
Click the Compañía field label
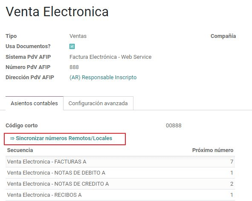pos(223,36)
